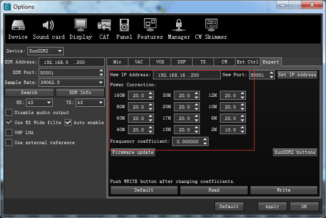Viewport: 326px width, 218px height.
Task: Decrease New Port with down arrow
Action: [271, 77]
